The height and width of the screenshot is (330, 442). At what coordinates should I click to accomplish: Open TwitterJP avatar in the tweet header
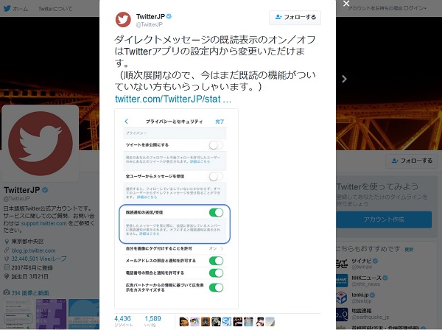click(x=123, y=19)
